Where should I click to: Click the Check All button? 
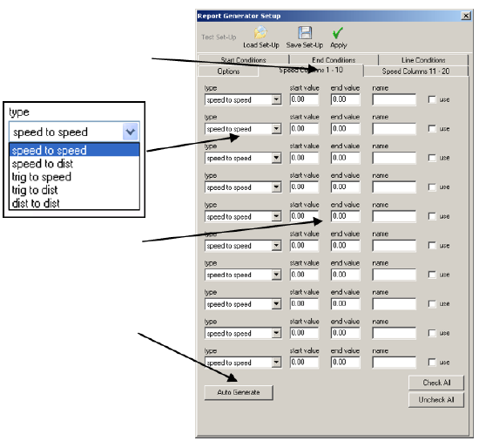point(436,383)
